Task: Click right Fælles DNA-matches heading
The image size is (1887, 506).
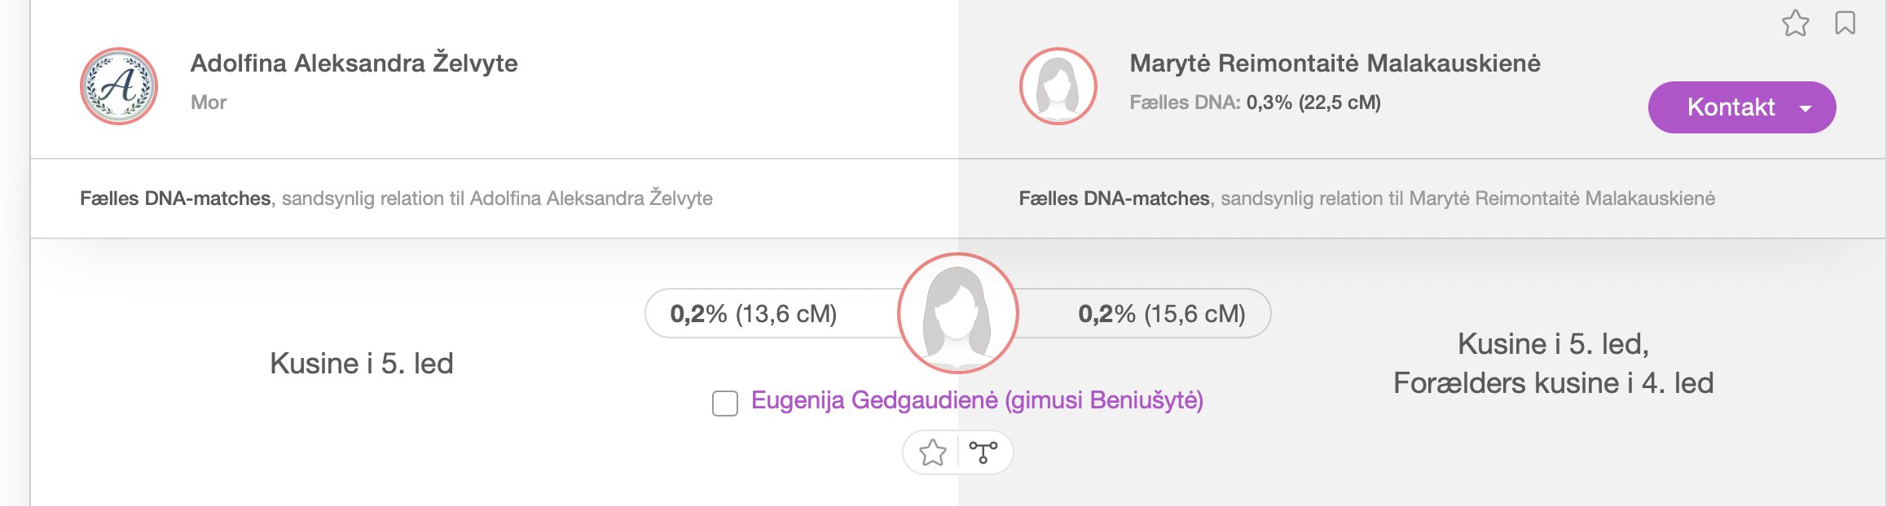Action: tap(1115, 198)
